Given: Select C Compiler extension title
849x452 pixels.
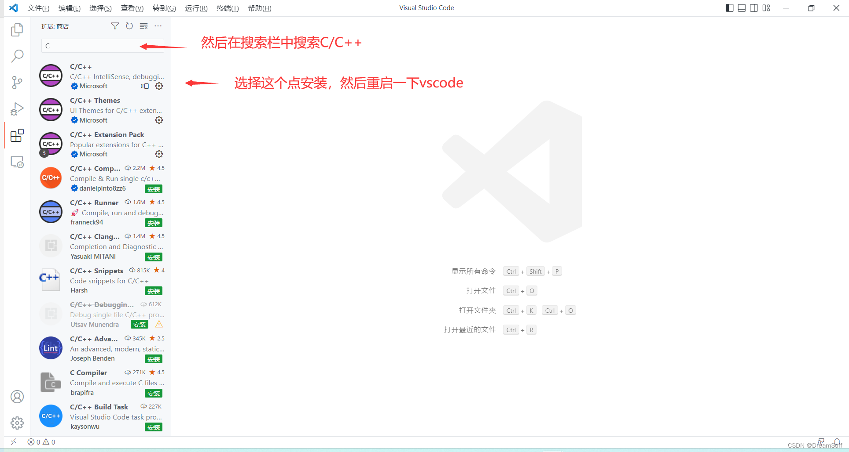Looking at the screenshot, I should pos(88,372).
